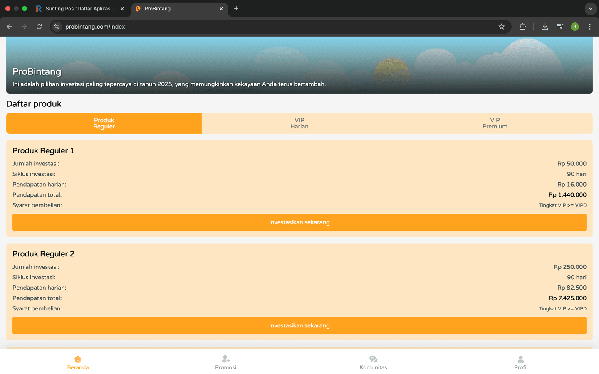
Task: Switch to the VIP Premium tab
Action: click(495, 123)
